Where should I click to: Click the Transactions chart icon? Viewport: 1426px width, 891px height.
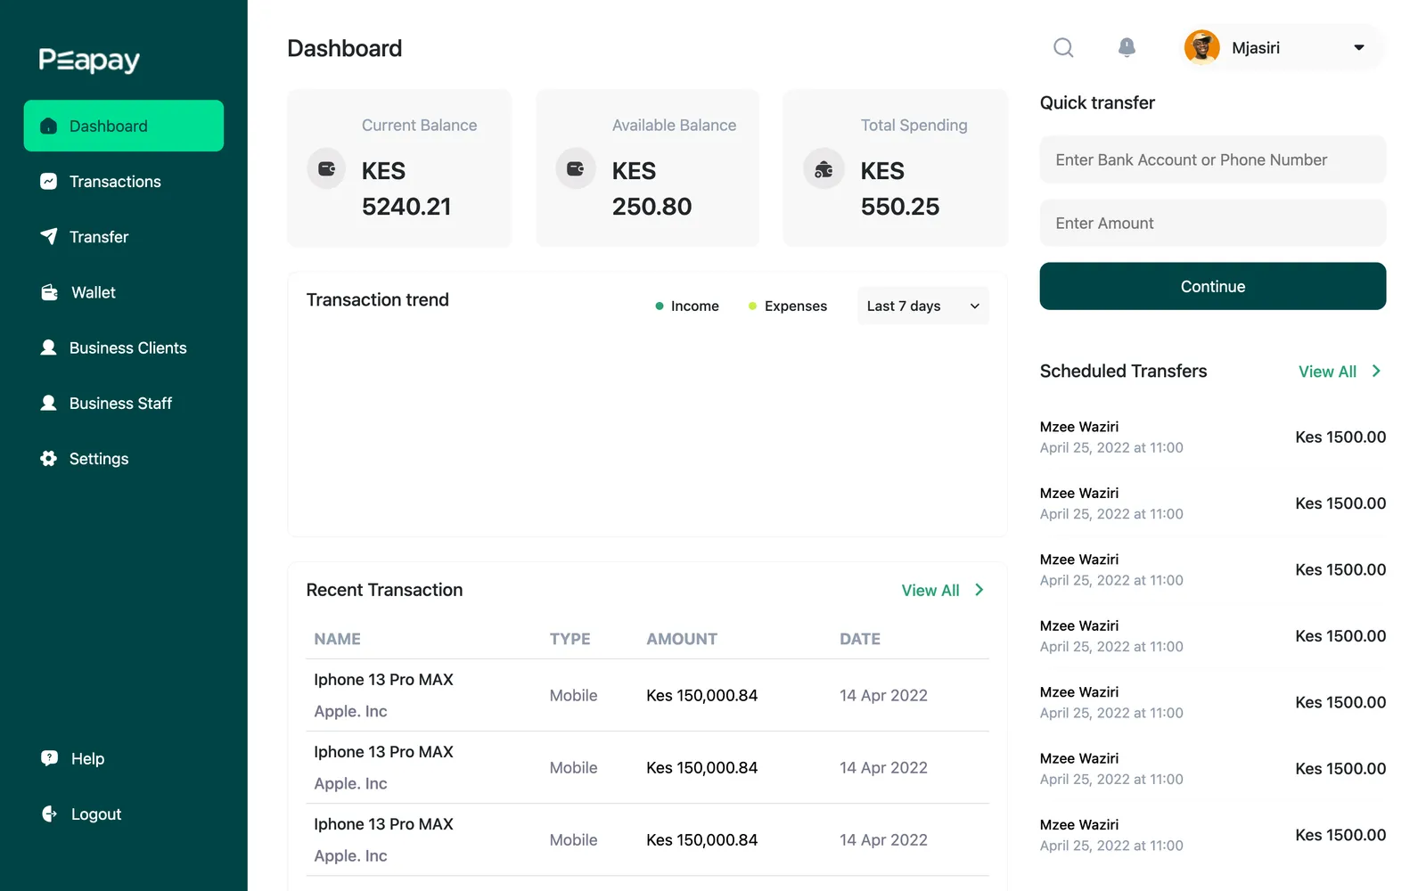tap(49, 182)
